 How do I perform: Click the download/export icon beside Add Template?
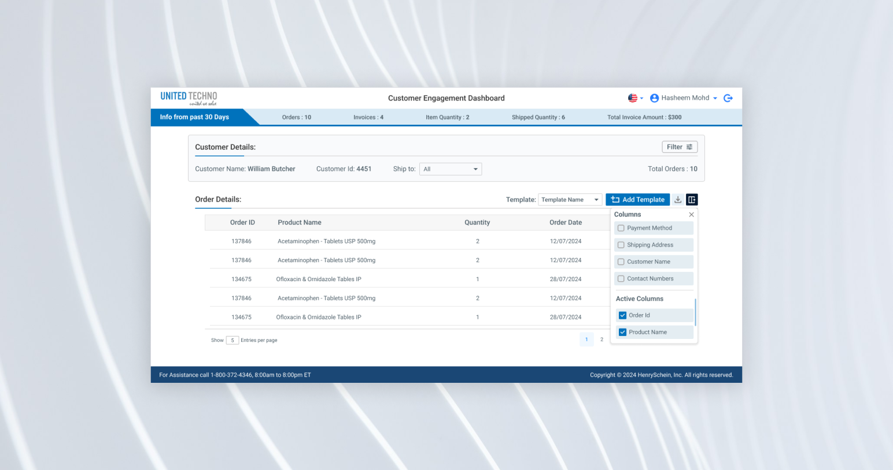(677, 199)
